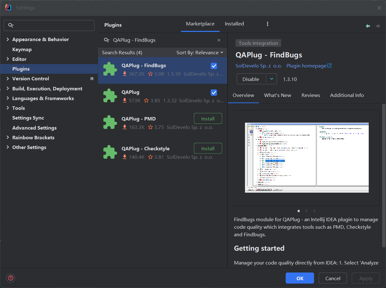
Task: Install the QAPlug - Checkstyle plugin
Action: click(208, 148)
